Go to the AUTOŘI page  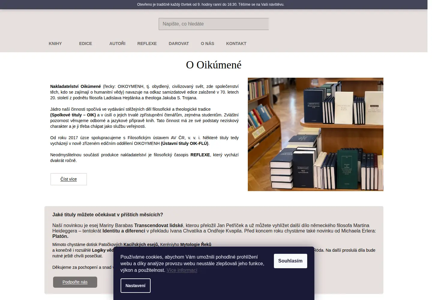117,43
